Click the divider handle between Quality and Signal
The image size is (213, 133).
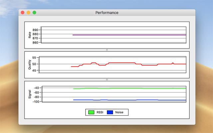click(107, 80)
